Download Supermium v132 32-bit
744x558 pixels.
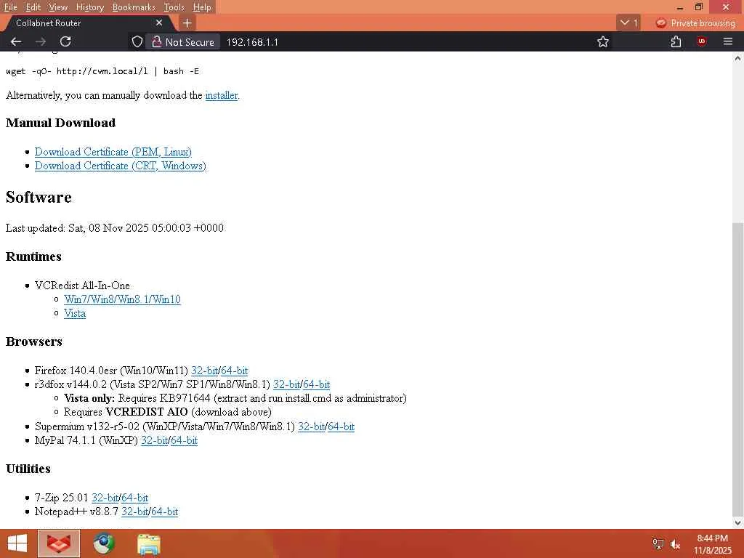click(x=311, y=426)
